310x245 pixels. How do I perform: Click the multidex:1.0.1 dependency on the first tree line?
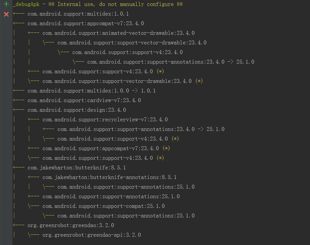point(78,14)
